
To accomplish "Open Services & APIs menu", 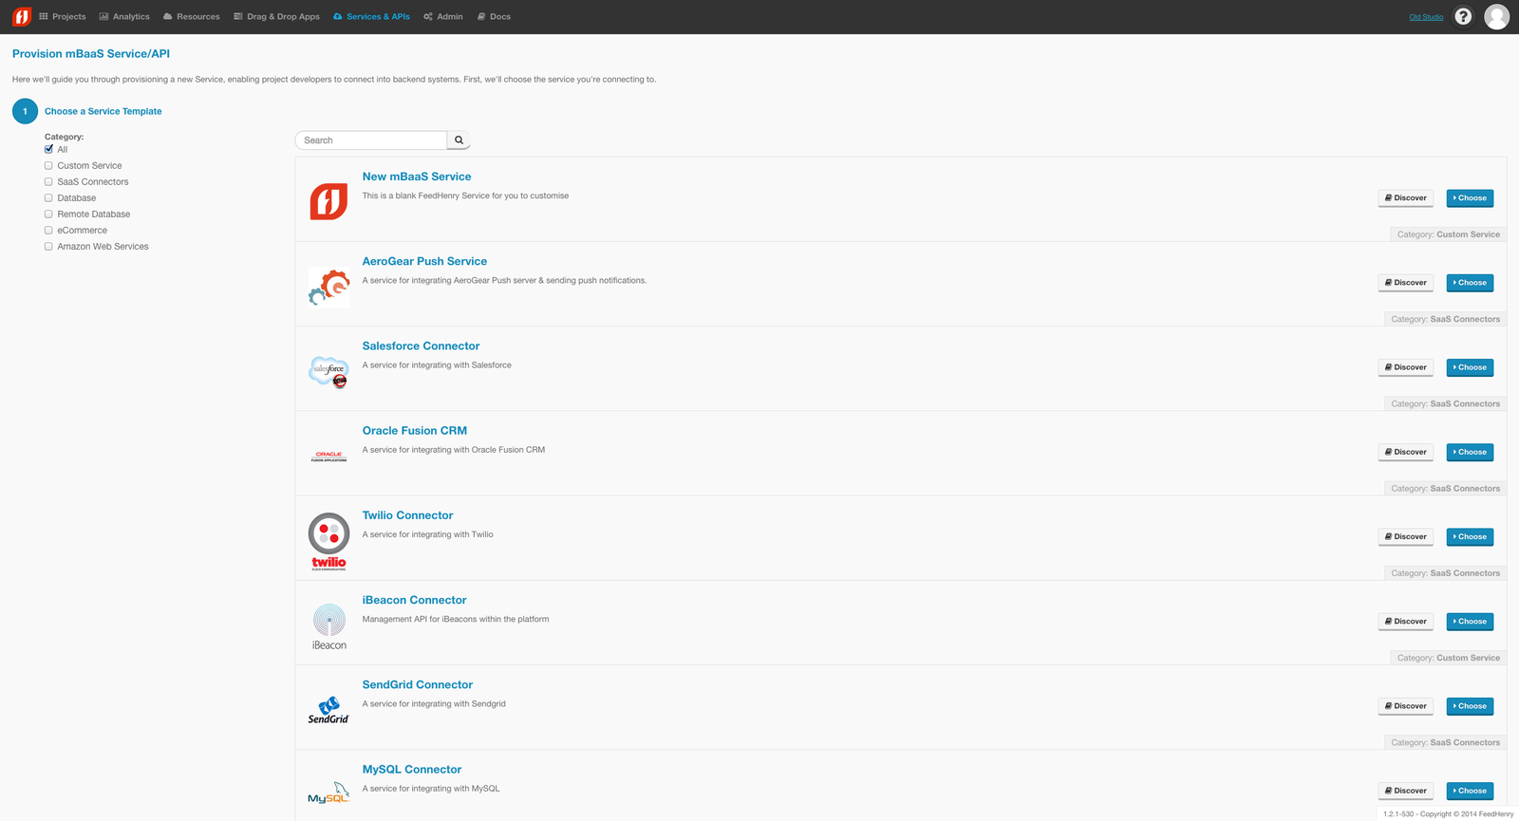I will coord(371,16).
